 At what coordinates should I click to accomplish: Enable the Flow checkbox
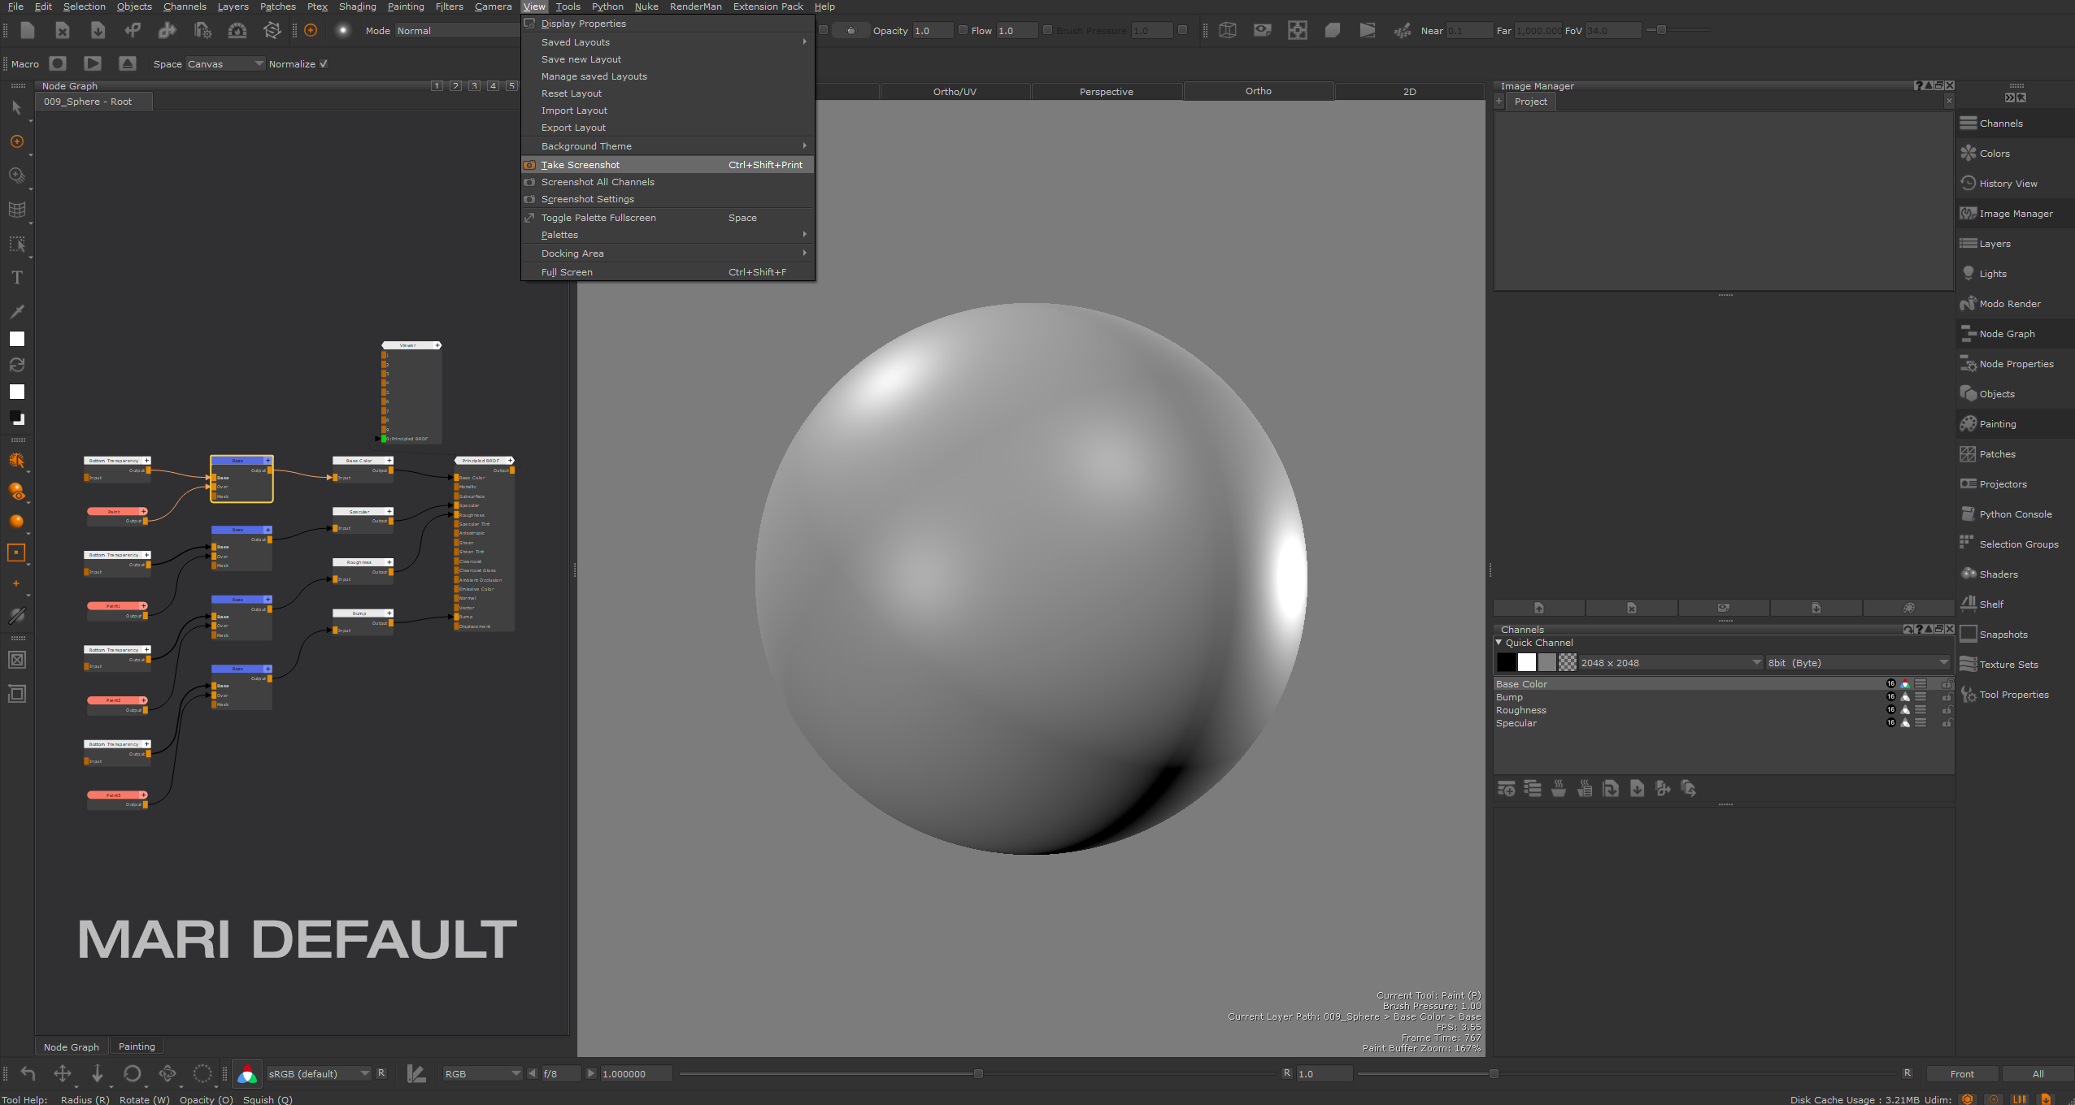pos(963,30)
